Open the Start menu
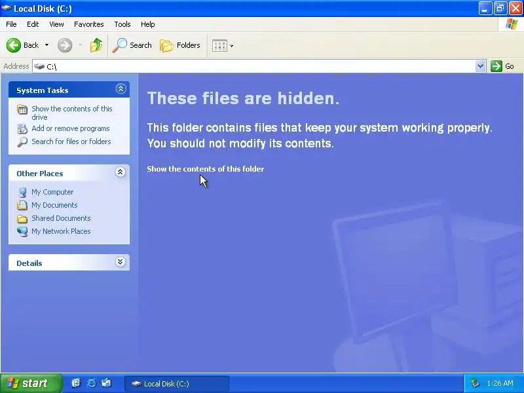Screen dimensions: 524x393 31,383
